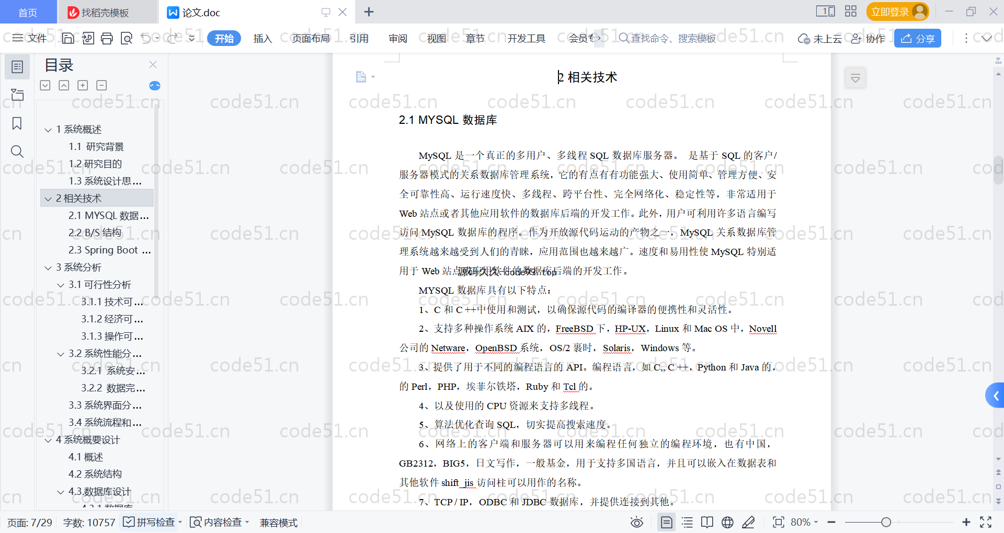Click the 分享 share button

(917, 38)
